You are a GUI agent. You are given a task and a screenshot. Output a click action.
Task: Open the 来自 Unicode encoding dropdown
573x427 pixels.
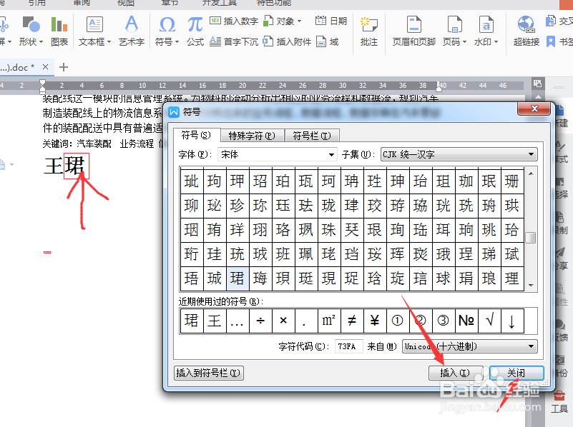pos(530,346)
